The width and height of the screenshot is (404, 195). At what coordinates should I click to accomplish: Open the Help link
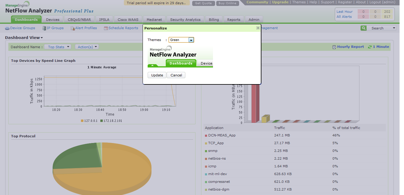[313, 2]
